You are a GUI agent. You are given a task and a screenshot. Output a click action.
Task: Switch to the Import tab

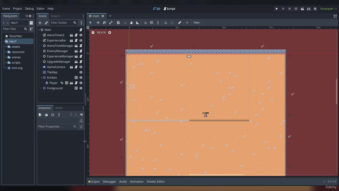coord(55,16)
